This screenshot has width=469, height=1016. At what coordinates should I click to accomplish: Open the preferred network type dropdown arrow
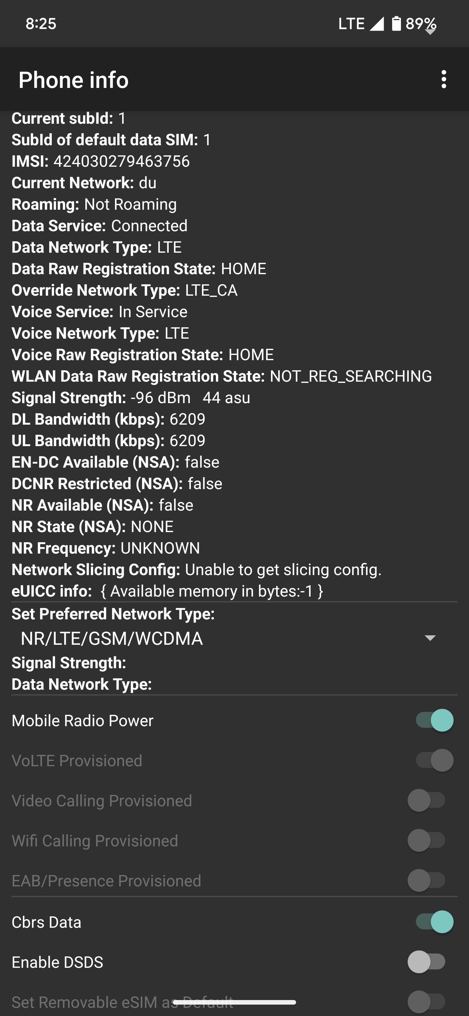coord(430,638)
